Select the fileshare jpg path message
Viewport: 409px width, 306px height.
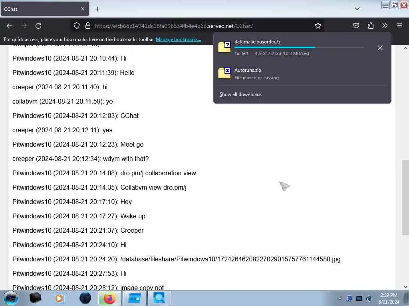[176, 259]
